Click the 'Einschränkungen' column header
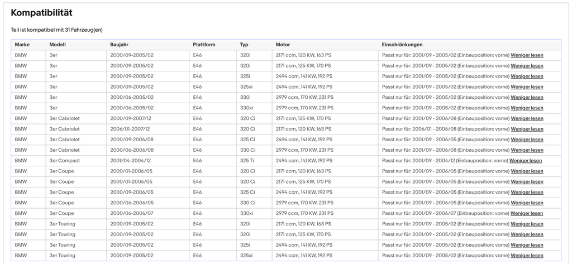This screenshot has height=264, width=572. 402,45
